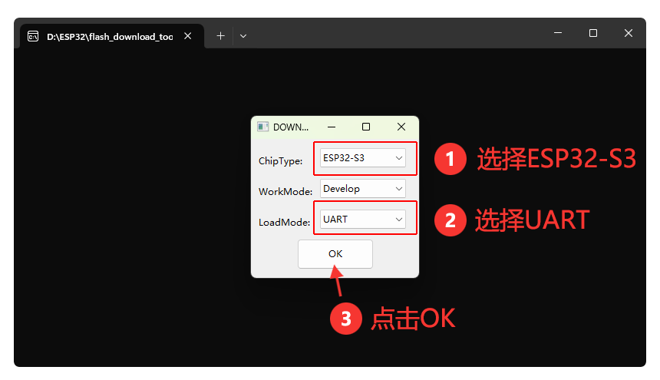Open the terminal profile dropdown chevron
The image size is (660, 380).
tap(243, 36)
